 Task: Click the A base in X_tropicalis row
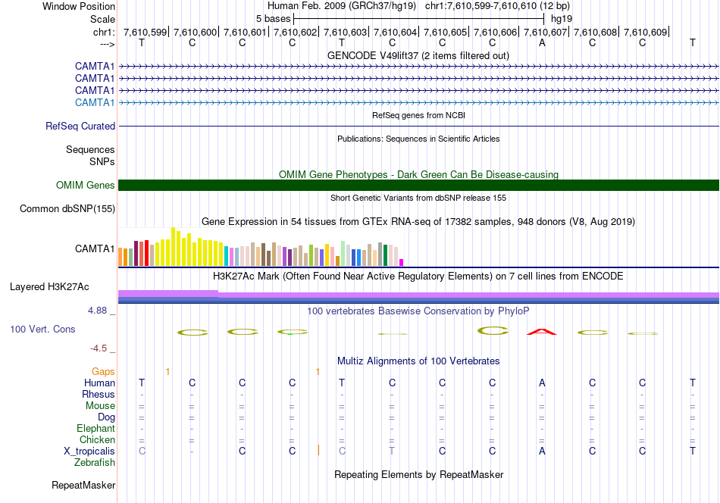click(x=543, y=451)
